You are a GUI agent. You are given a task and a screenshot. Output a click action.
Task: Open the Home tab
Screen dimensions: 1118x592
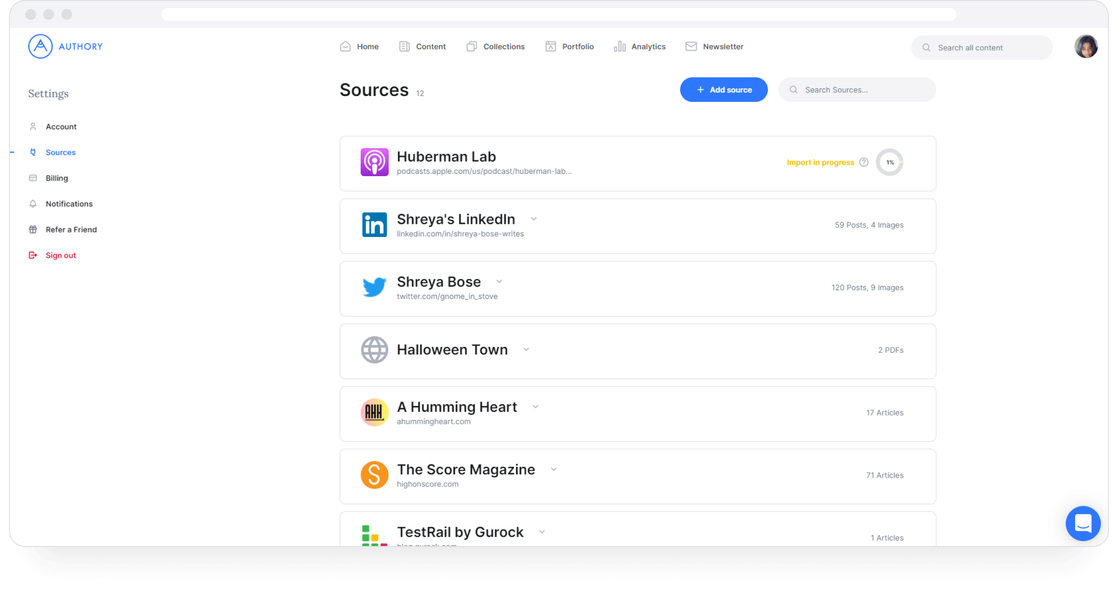[x=359, y=46]
